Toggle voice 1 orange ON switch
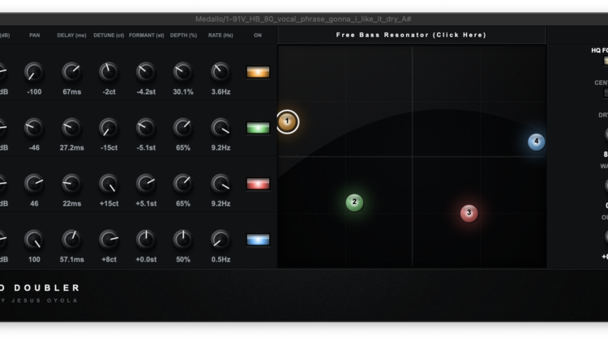608x340 pixels. coord(258,72)
